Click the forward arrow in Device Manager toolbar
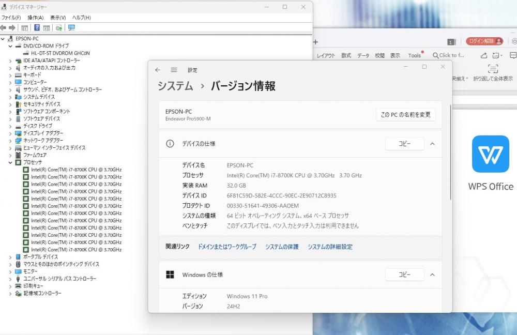The width and height of the screenshot is (517, 335). [12, 28]
